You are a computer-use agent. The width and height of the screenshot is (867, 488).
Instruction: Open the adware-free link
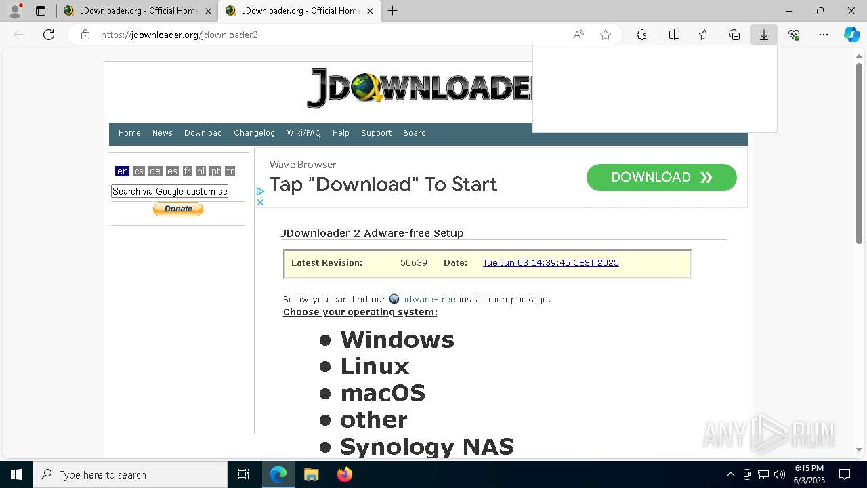428,299
